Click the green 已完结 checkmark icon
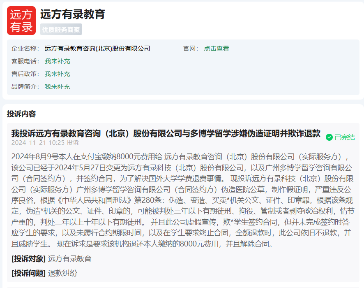Viewport: 364px width, 288px height. click(329, 137)
